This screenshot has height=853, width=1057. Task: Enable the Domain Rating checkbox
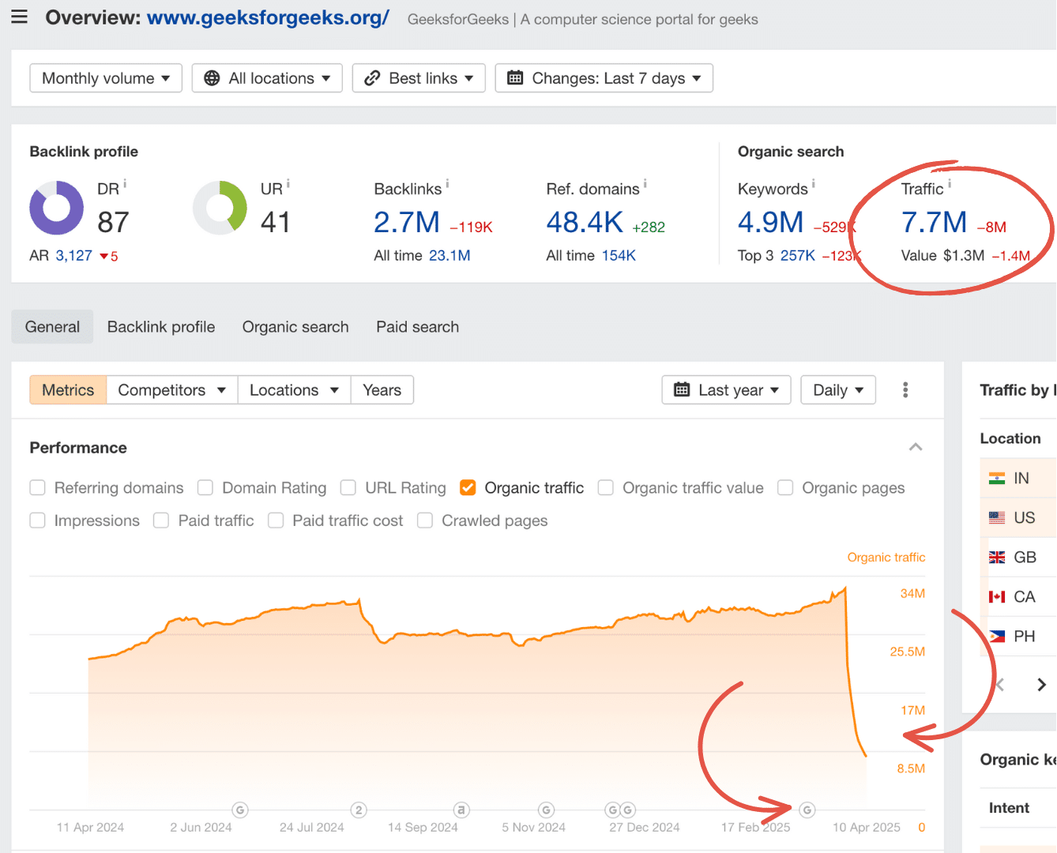tap(205, 488)
